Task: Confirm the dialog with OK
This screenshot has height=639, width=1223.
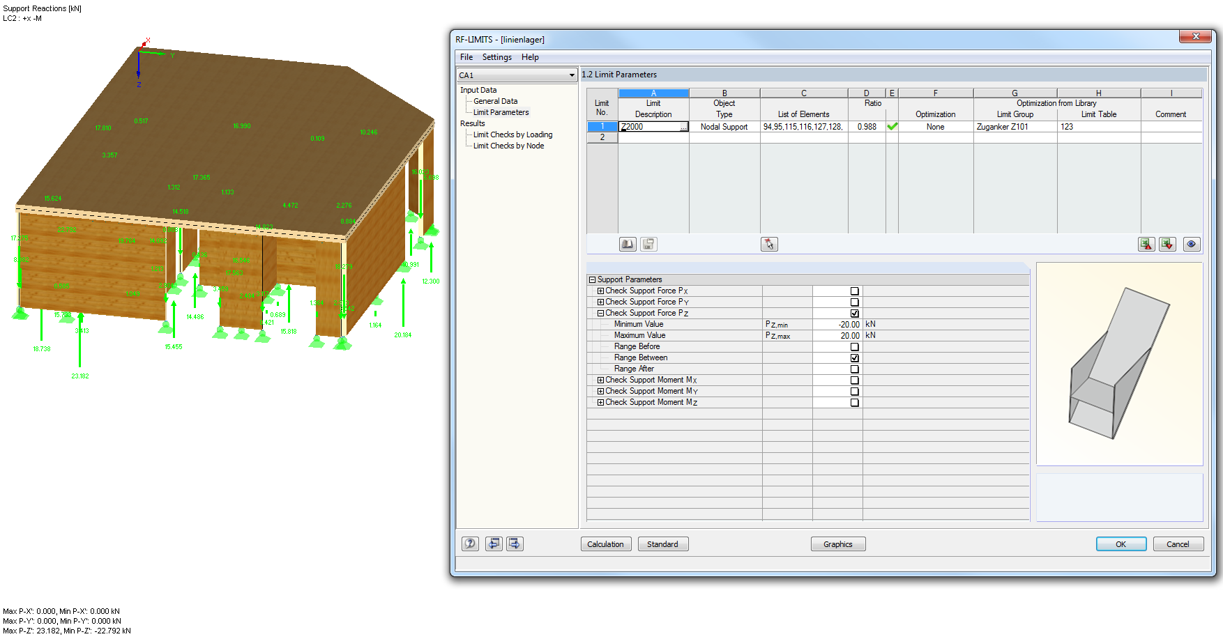Action: click(1121, 544)
